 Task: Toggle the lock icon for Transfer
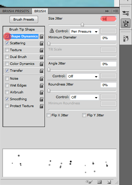(41, 71)
